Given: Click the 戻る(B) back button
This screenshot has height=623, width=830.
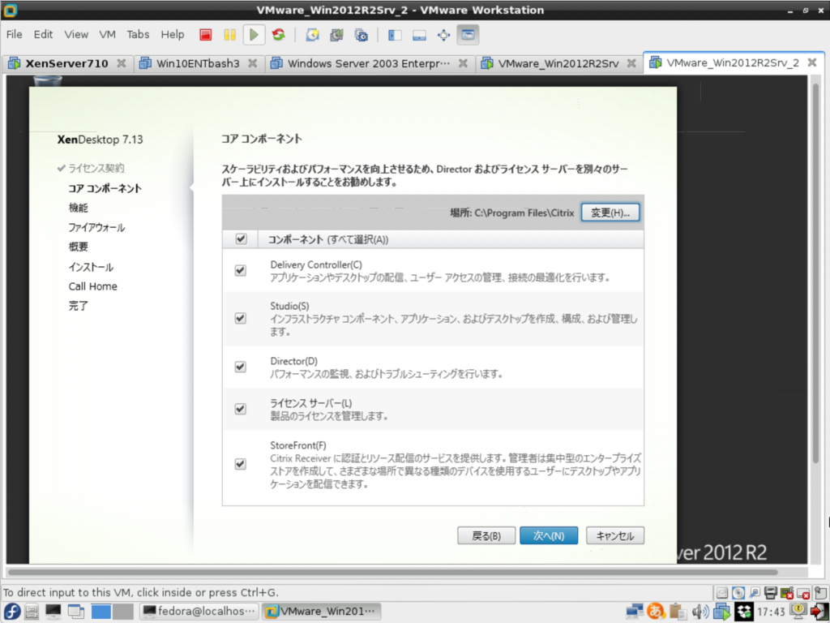Looking at the screenshot, I should [x=486, y=535].
